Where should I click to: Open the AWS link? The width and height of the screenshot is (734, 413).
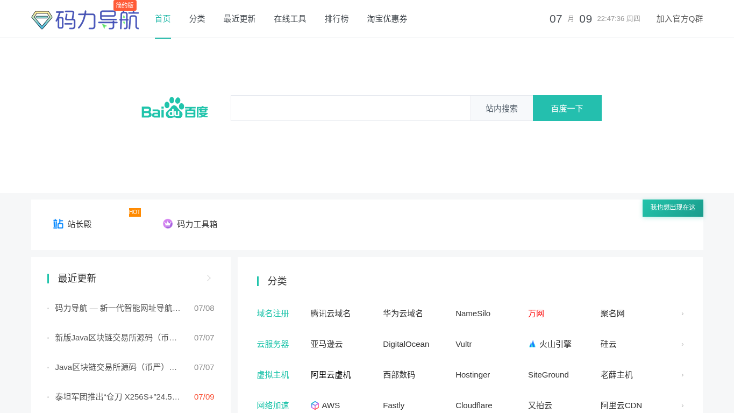coord(331,405)
